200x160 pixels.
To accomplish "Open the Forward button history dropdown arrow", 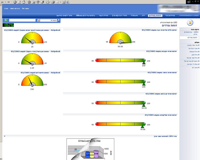I will 11,2.
